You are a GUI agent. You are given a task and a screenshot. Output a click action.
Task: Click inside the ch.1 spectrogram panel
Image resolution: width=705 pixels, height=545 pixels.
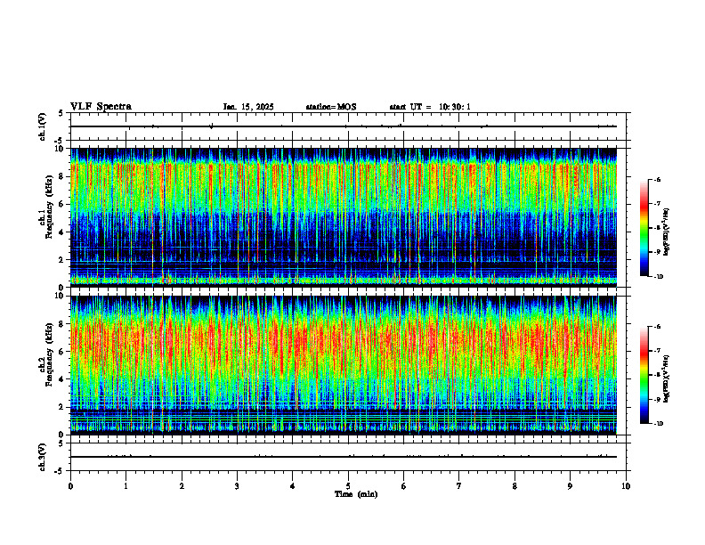click(344, 217)
